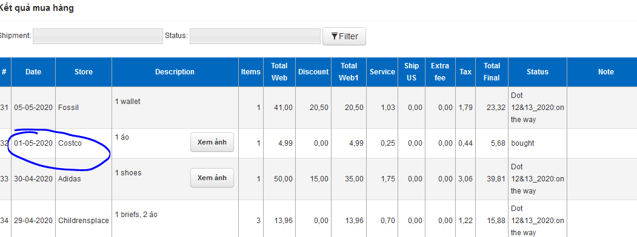Click the Total Web1 column header
Image resolution: width=637 pixels, height=237 pixels.
click(349, 72)
